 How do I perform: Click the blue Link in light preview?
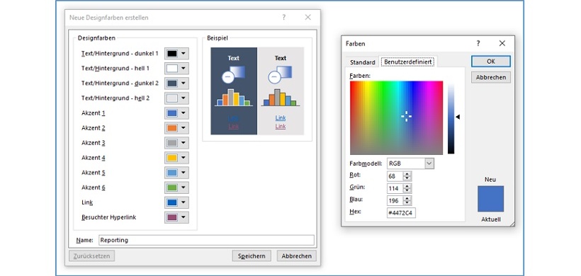[x=281, y=118]
